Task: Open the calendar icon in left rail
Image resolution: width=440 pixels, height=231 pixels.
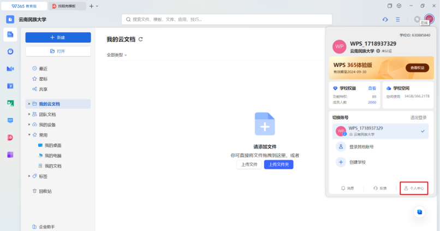Action: point(10,86)
